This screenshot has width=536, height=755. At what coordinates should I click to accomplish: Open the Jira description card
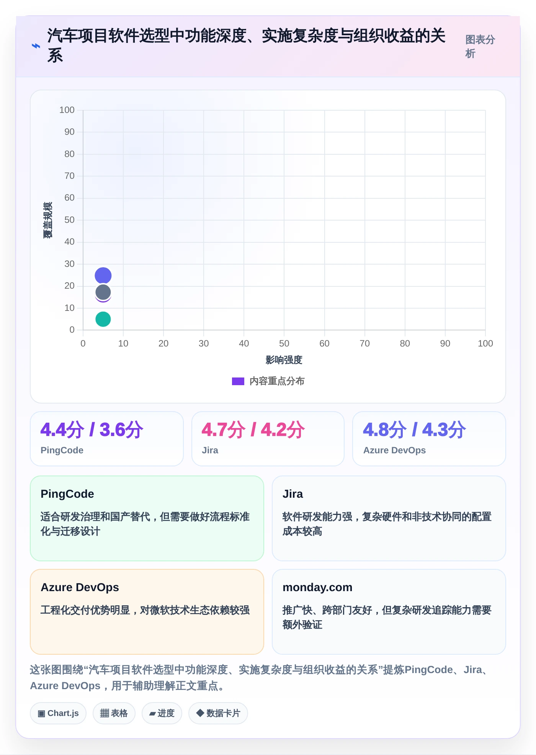[x=389, y=518]
